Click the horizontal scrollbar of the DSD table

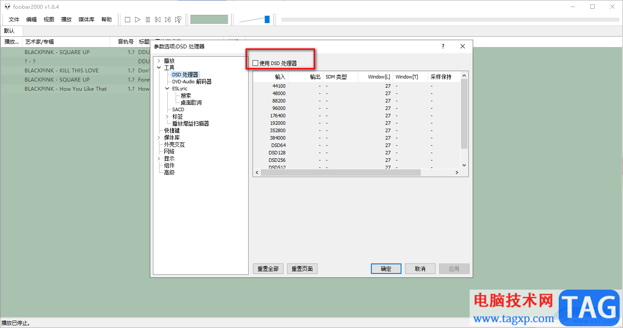click(340, 172)
